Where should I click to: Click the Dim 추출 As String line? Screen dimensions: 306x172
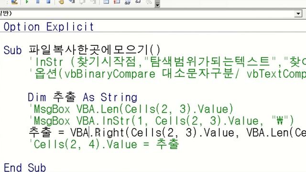point(82,97)
